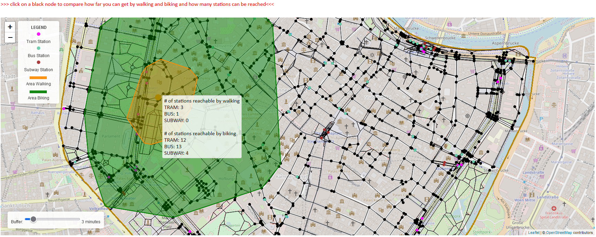This screenshot has height=237, width=596.
Task: Click 'BUS: 1' in the popup
Action: (x=171, y=114)
